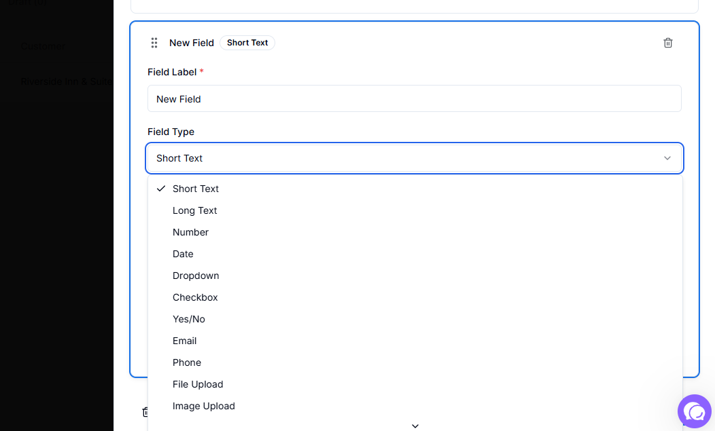Open the Field Type dropdown chevron
715x431 pixels.
667,157
